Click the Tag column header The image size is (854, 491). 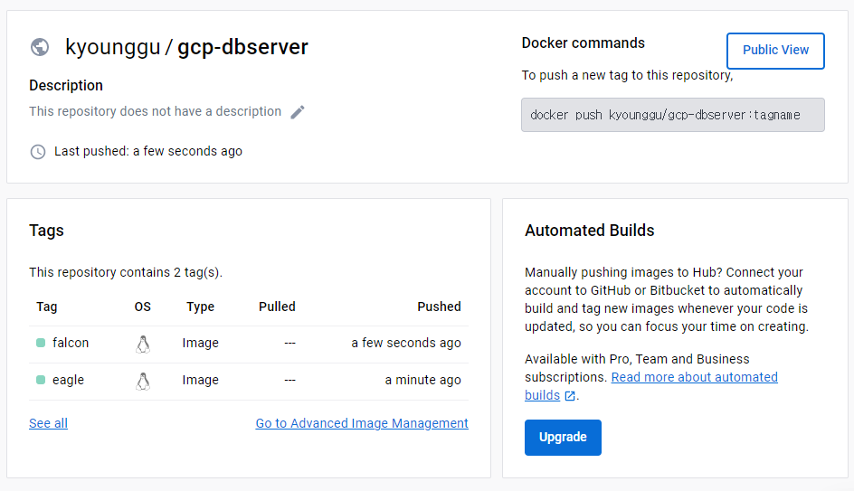pos(47,307)
